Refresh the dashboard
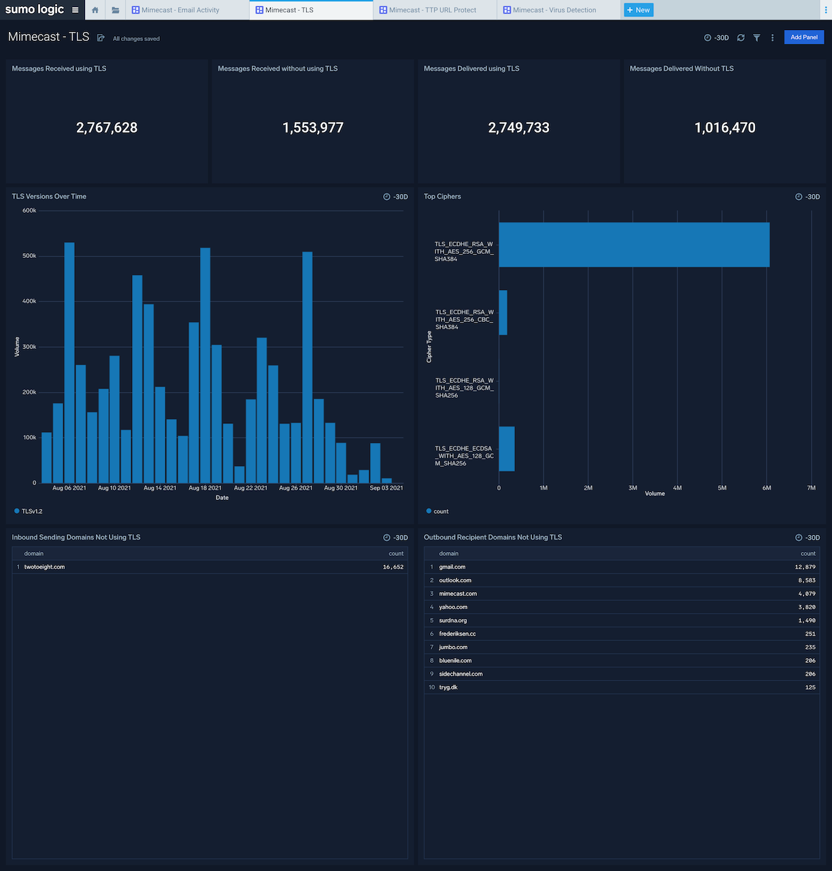This screenshot has height=871, width=832. [741, 38]
